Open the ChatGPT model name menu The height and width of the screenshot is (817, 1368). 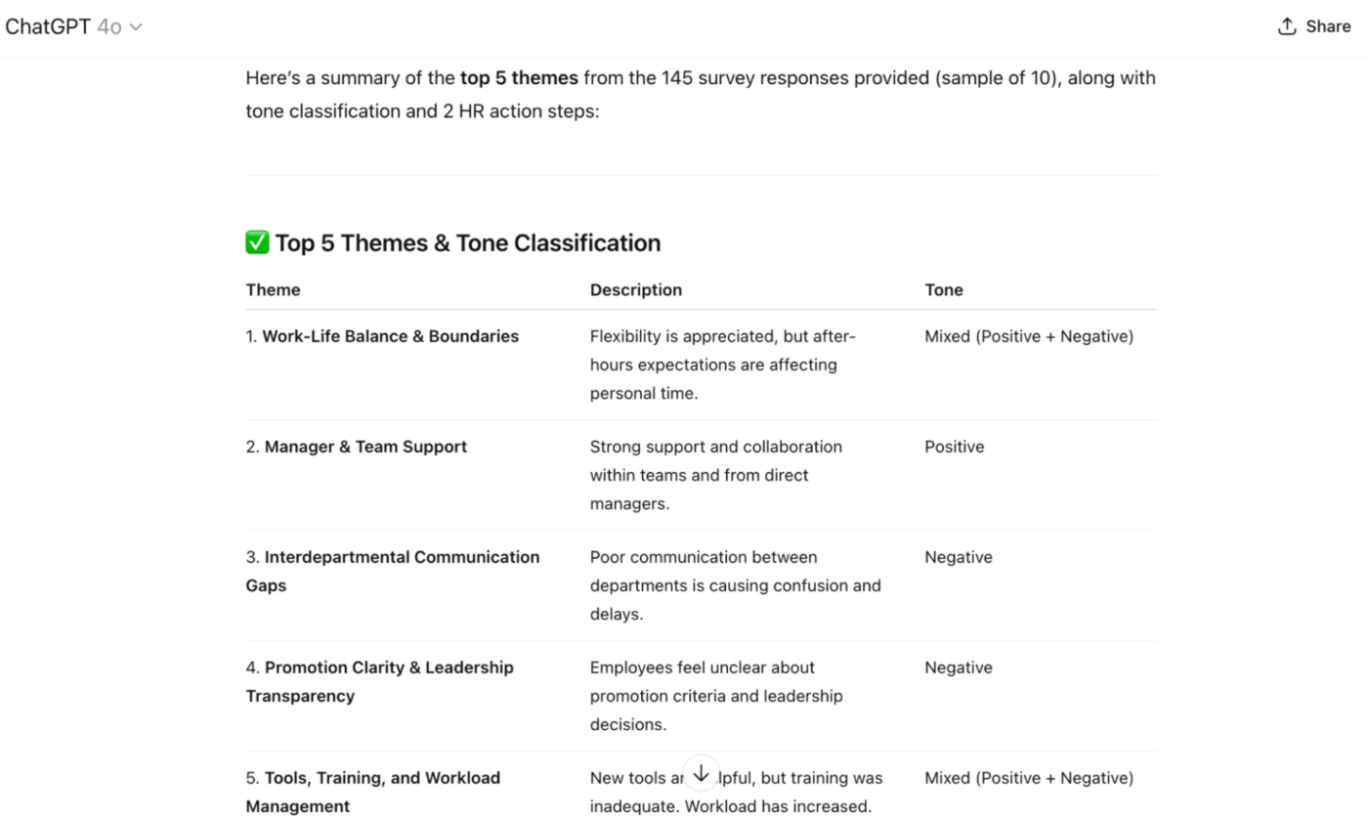pyautogui.click(x=48, y=27)
